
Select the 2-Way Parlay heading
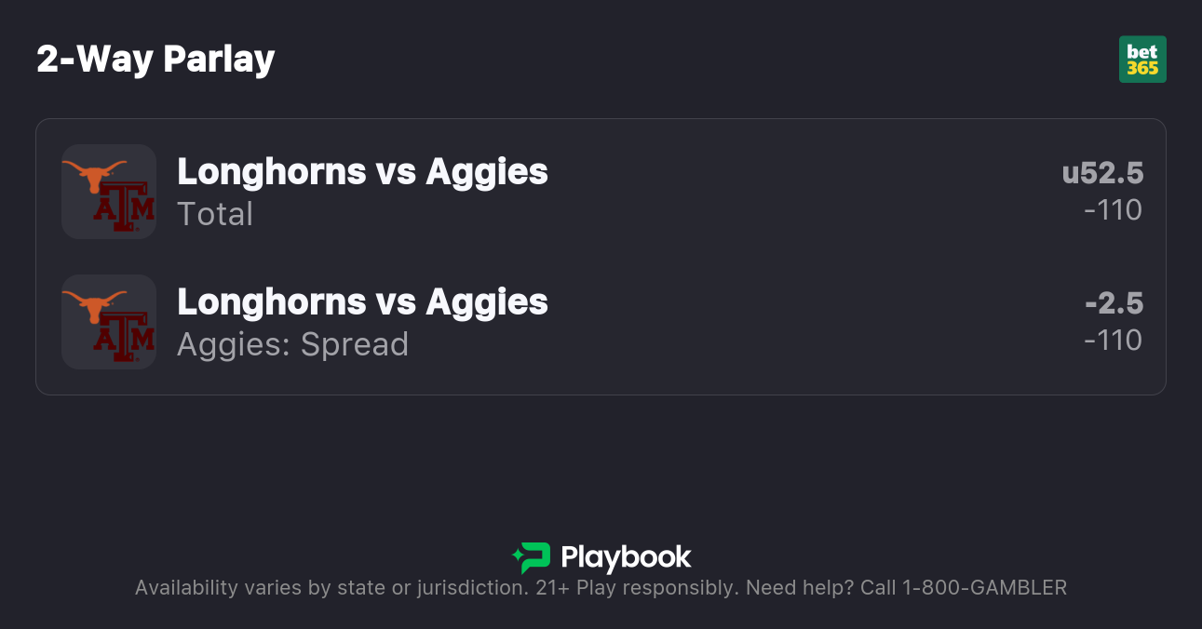(155, 60)
